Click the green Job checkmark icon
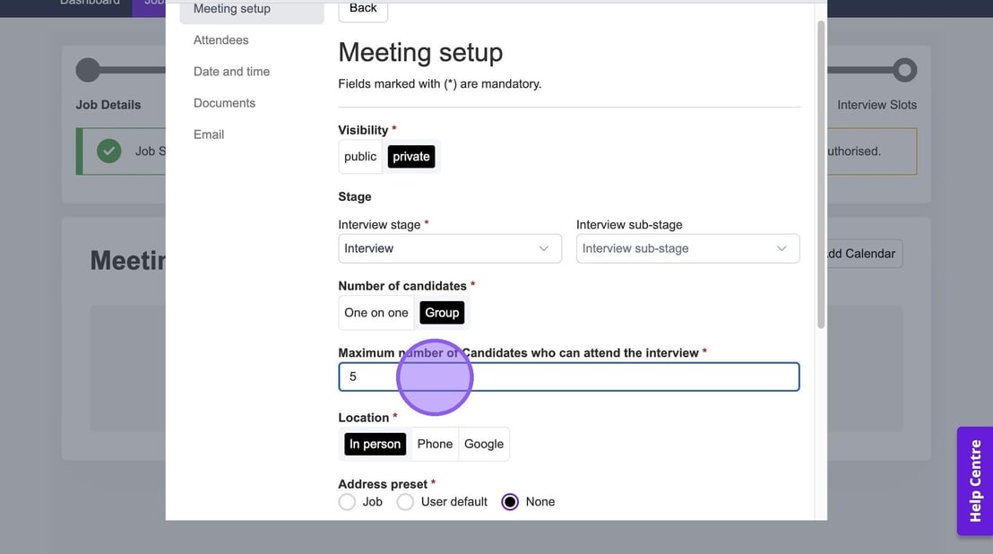Viewport: 993px width, 554px height. pyautogui.click(x=109, y=151)
